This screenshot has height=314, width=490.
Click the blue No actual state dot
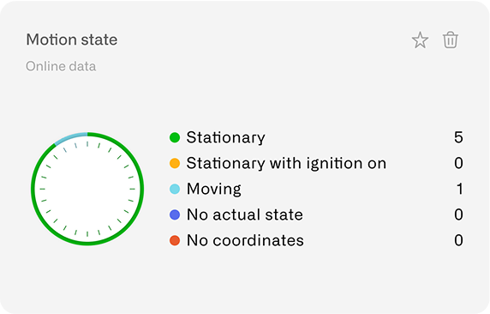pyautogui.click(x=175, y=214)
